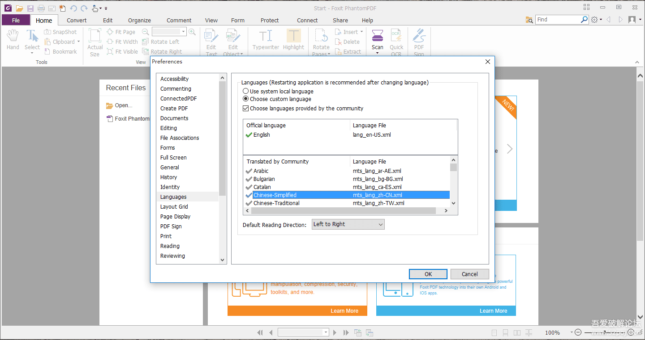Select the Edit Text tool

click(x=211, y=43)
